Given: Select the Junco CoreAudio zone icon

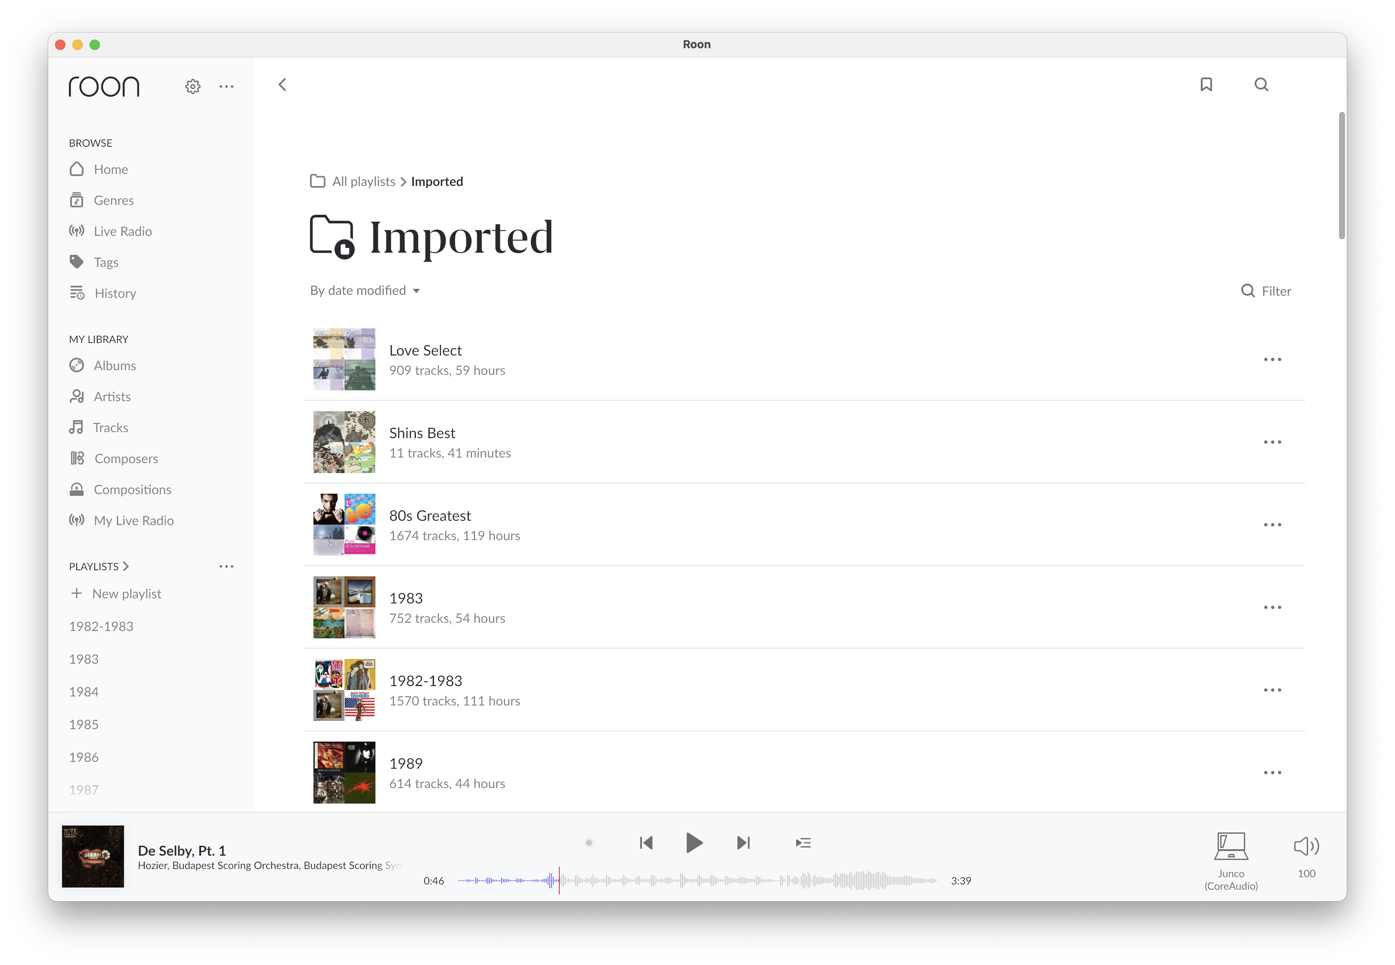Looking at the screenshot, I should [x=1231, y=846].
